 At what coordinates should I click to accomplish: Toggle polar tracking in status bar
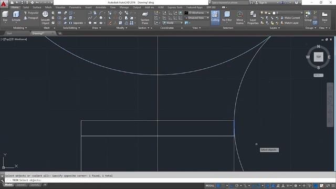click(x=237, y=185)
